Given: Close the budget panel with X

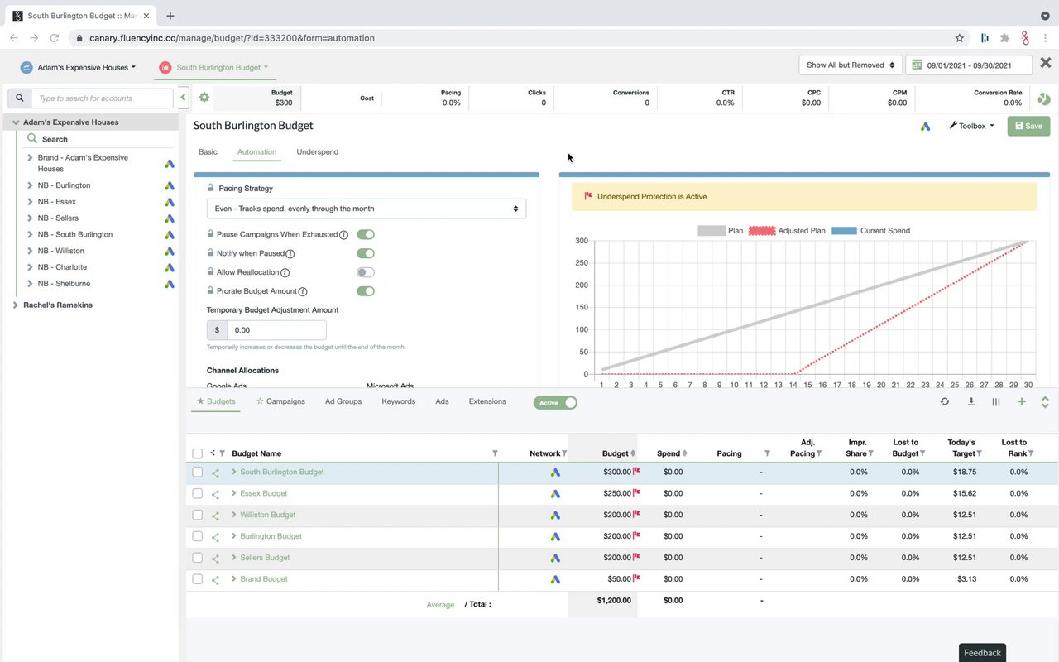Looking at the screenshot, I should (x=1046, y=63).
